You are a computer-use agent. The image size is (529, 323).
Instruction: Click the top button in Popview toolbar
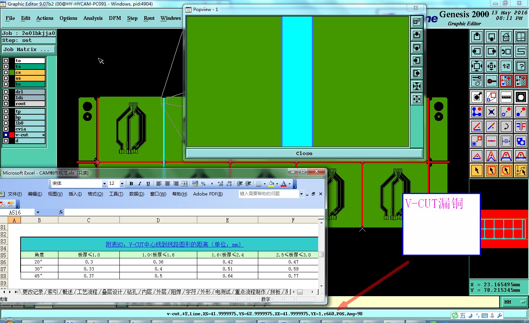click(417, 22)
